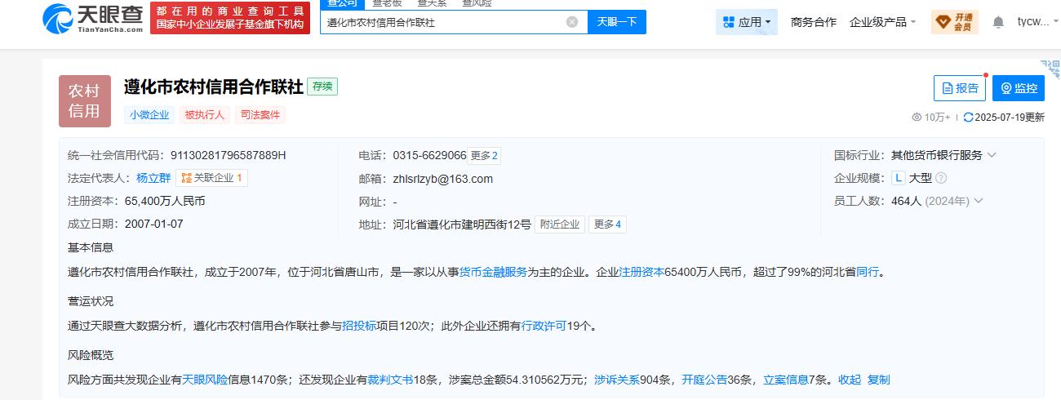
Task: Open legal representative 杨立群 link
Action: (153, 178)
